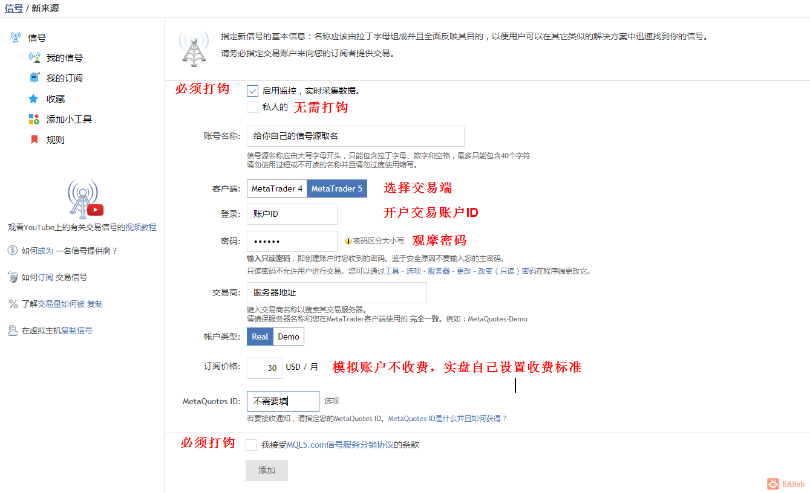This screenshot has width=810, height=493.
Task: Click the 登录 account ID field
Action: coord(292,214)
